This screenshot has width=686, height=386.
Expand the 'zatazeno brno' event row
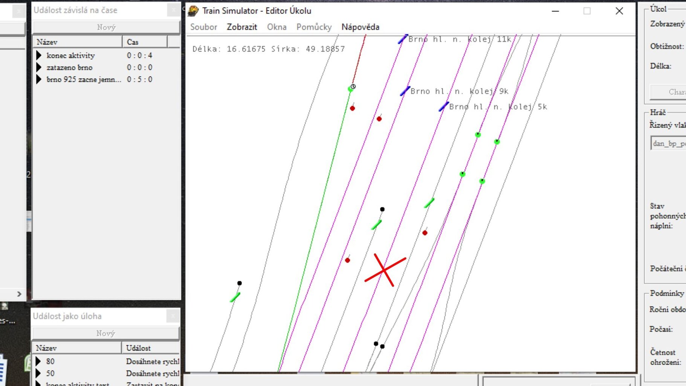point(39,67)
